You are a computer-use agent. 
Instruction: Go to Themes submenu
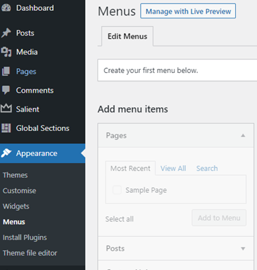click(x=15, y=175)
